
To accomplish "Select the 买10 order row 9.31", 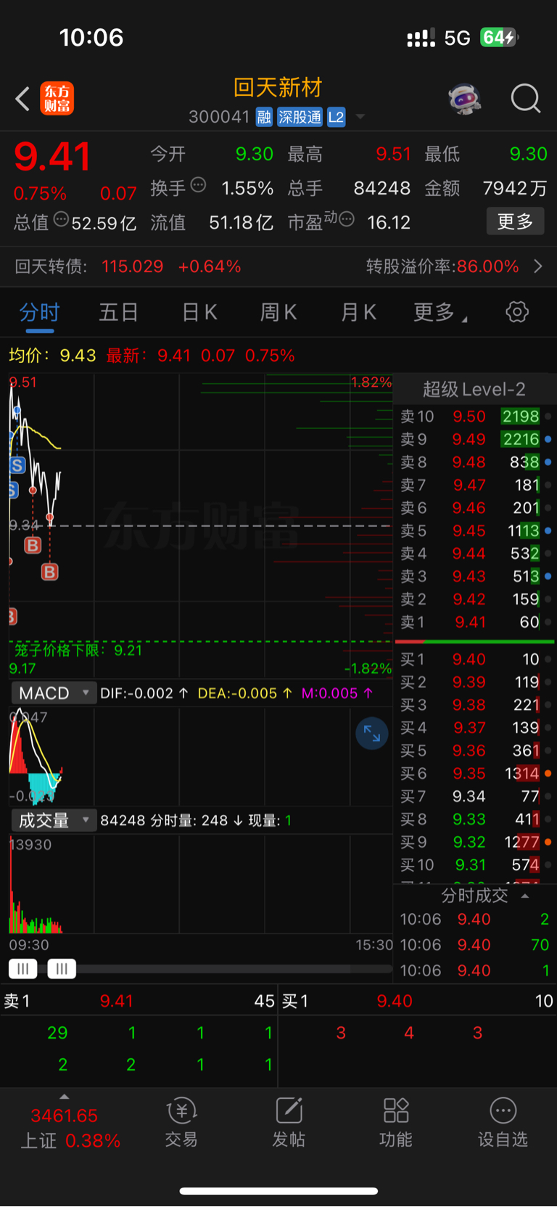I will [x=475, y=865].
